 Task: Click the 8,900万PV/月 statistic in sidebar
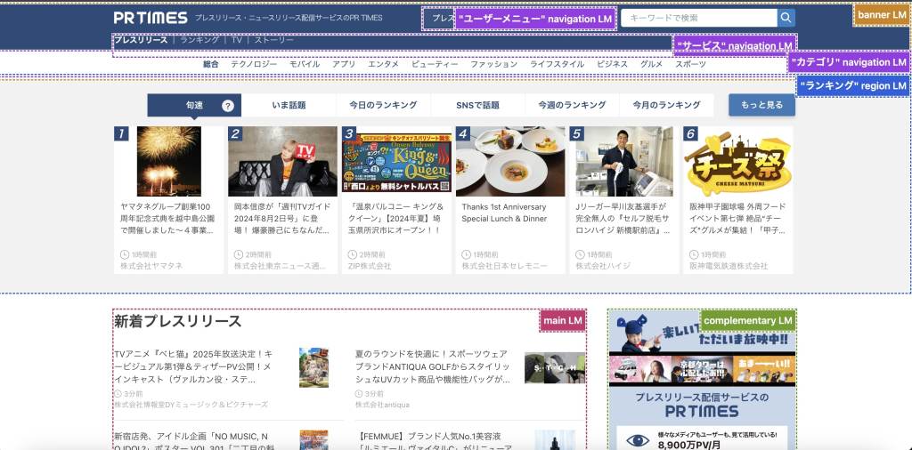click(688, 445)
